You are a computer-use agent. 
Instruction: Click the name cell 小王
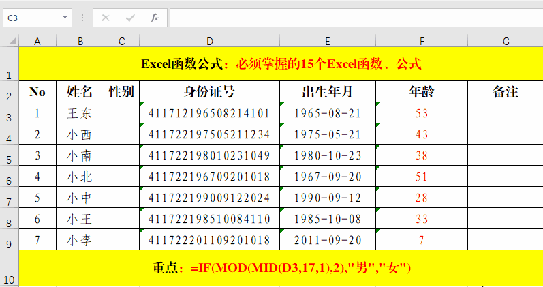(x=80, y=218)
